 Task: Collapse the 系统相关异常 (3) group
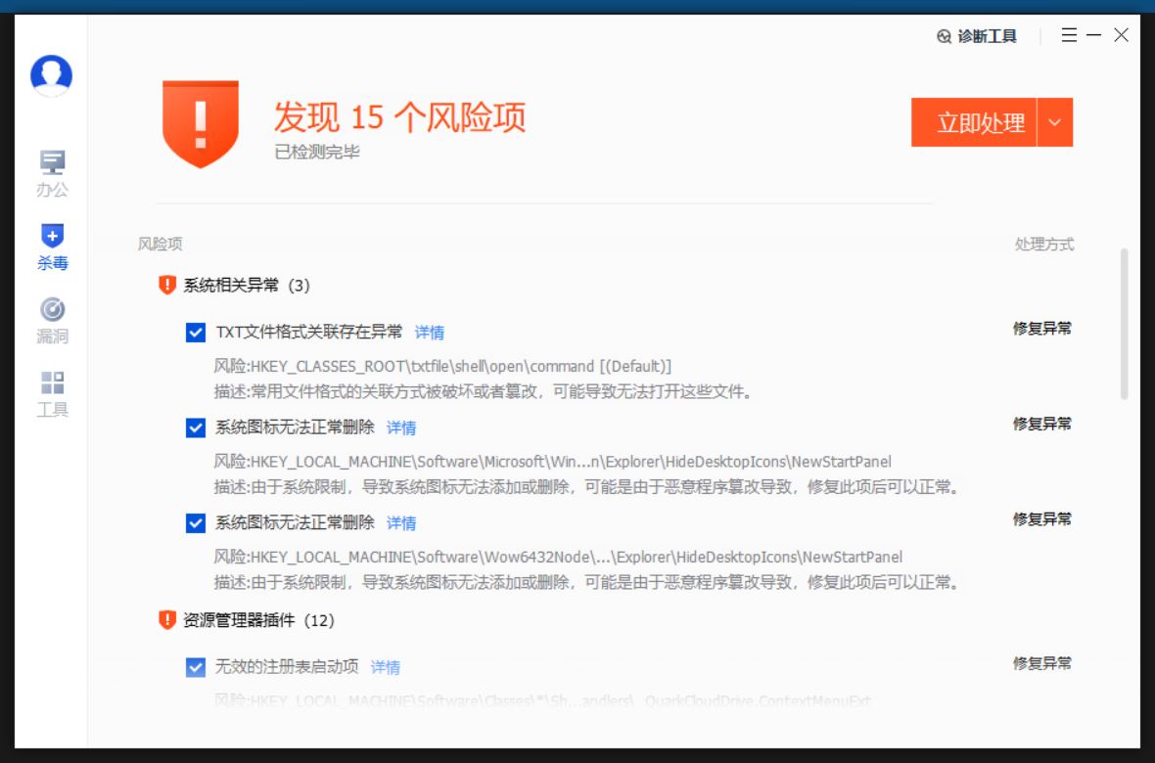pos(235,285)
